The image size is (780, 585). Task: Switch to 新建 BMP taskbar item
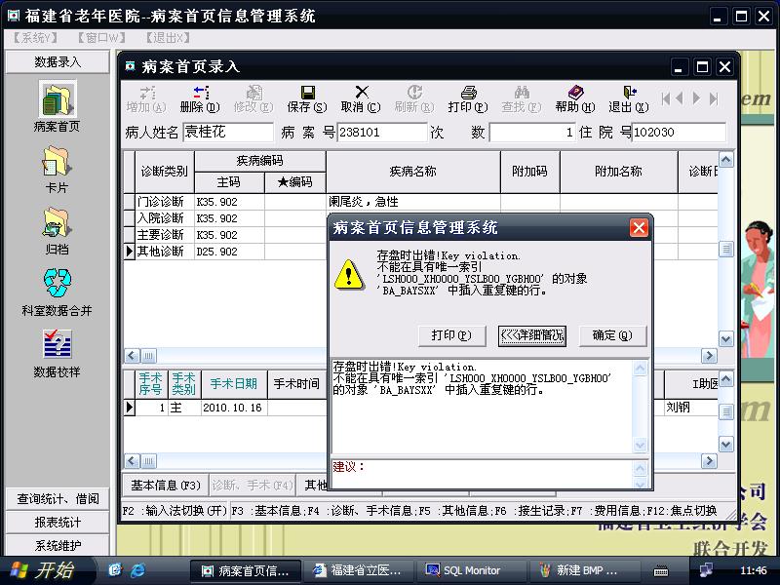[584, 570]
